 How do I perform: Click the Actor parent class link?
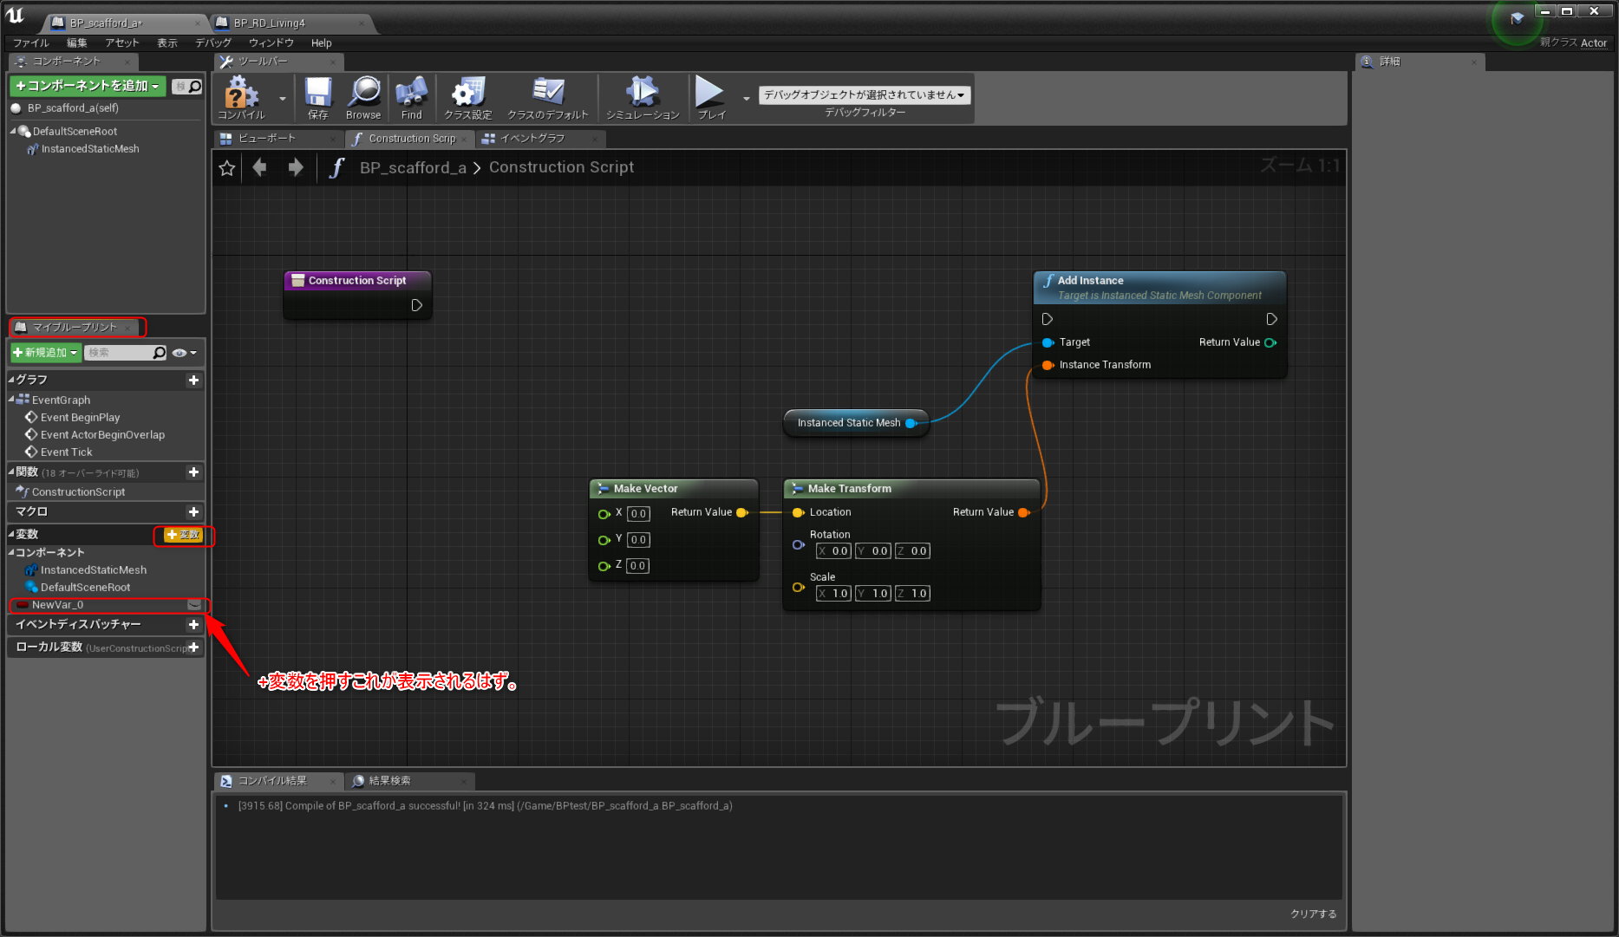coord(1594,42)
